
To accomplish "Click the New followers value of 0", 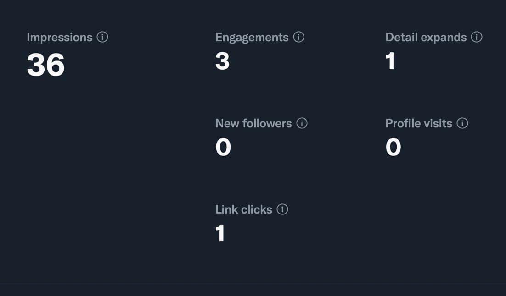I will 223,147.
